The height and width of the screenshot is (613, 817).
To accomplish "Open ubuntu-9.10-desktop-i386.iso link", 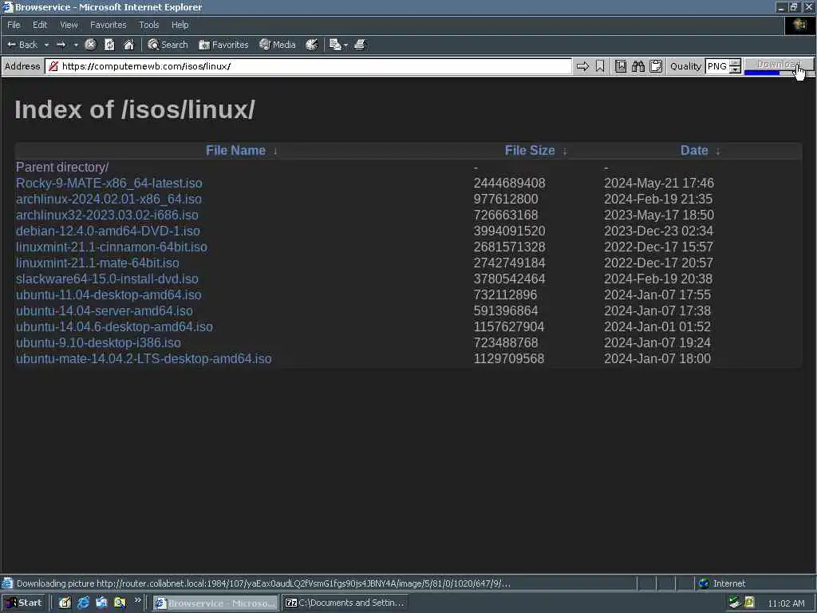I will pyautogui.click(x=98, y=342).
